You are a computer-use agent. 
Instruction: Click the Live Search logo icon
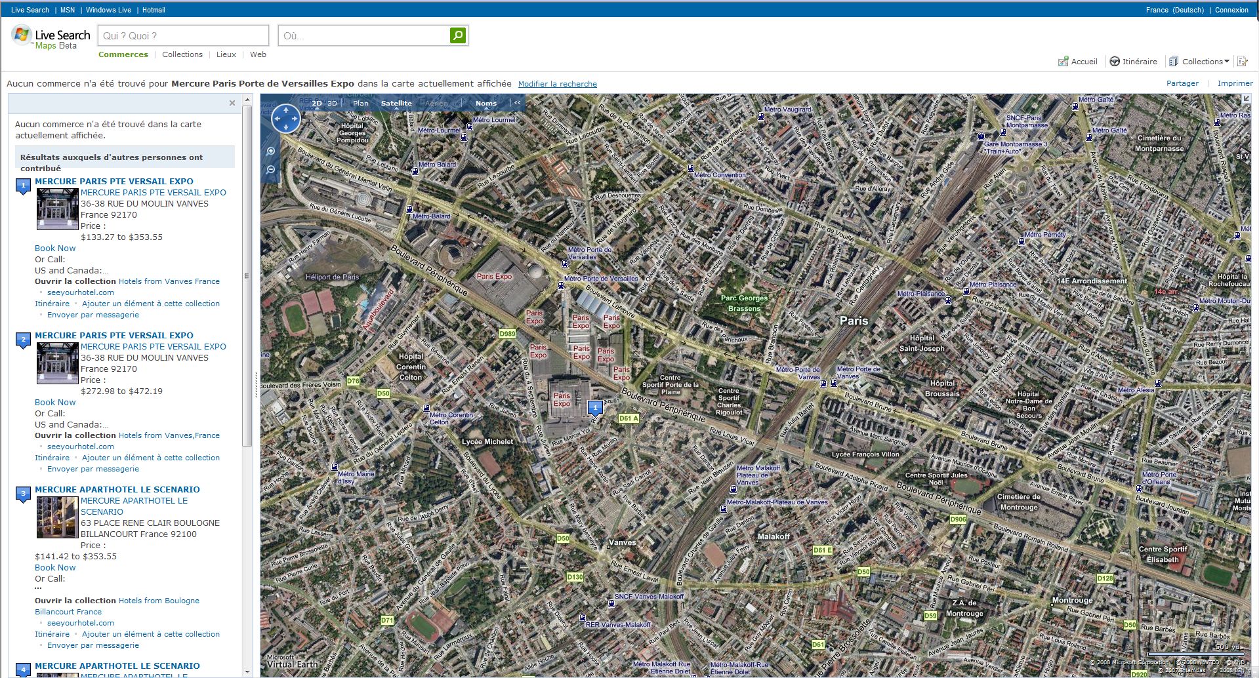click(22, 35)
